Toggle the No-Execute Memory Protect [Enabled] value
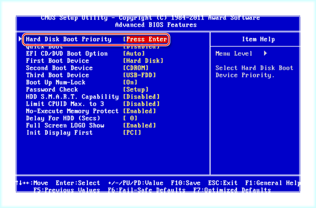The width and height of the screenshot is (316, 208). pos(140,111)
